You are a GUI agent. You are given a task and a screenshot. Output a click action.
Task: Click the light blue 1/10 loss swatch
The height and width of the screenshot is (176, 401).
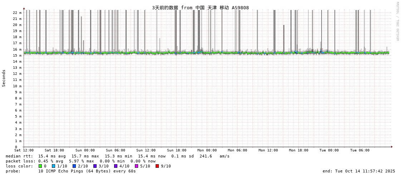(53, 166)
